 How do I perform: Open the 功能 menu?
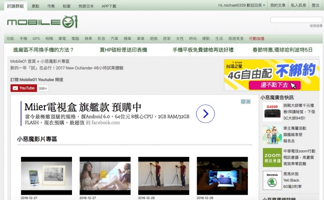click(x=10, y=39)
